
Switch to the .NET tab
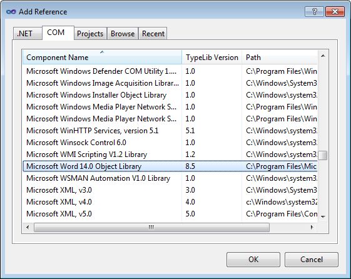coord(25,34)
